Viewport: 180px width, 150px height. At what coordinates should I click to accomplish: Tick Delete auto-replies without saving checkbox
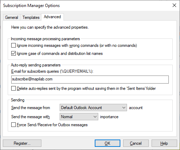point(13,88)
